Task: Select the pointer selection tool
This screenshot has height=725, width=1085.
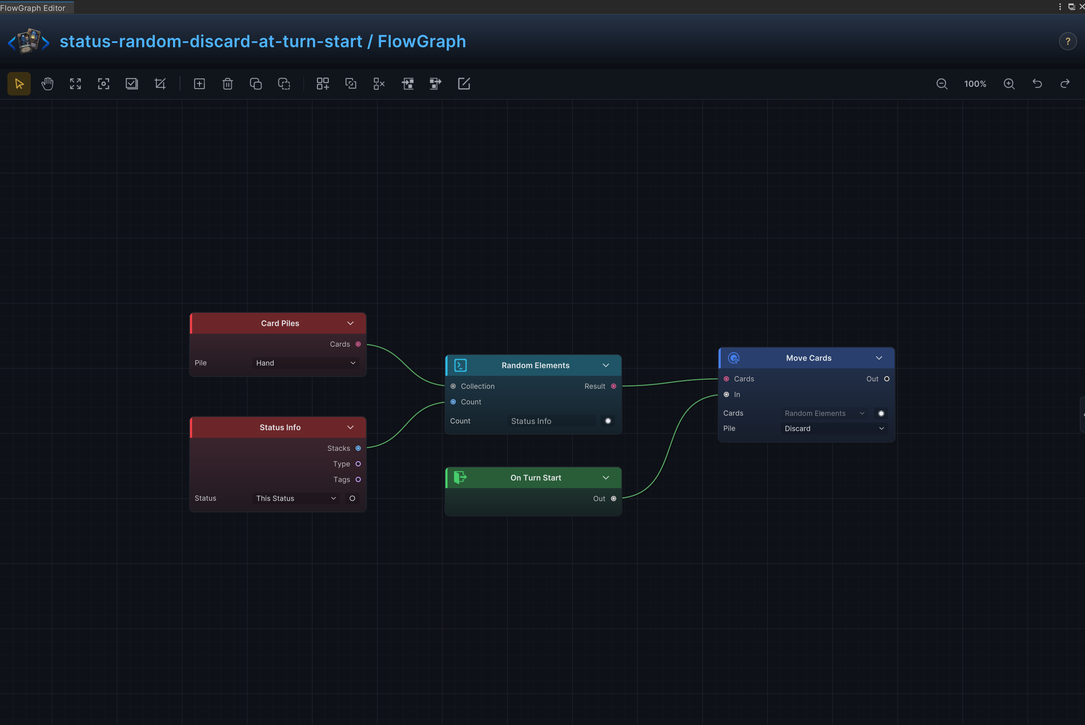Action: 19,84
